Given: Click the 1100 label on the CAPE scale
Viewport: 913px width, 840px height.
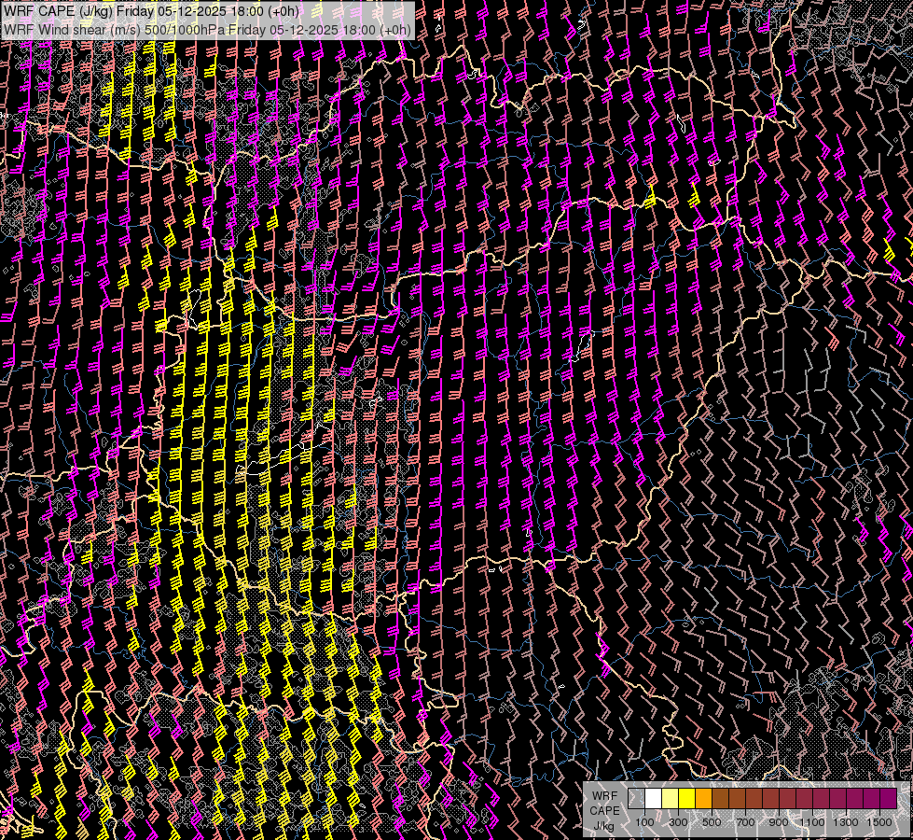Looking at the screenshot, I should click(x=812, y=822).
